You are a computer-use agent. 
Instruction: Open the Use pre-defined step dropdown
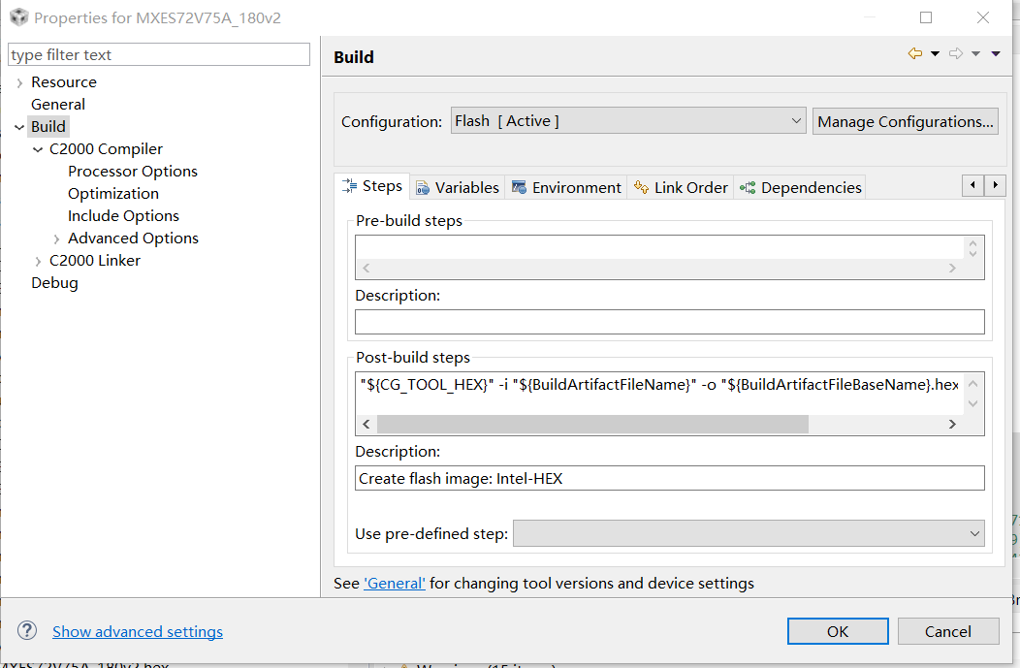(748, 533)
